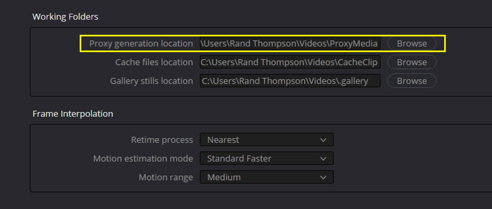The image size is (492, 209).
Task: Edit the Gallery stills location path field
Action: pos(290,81)
